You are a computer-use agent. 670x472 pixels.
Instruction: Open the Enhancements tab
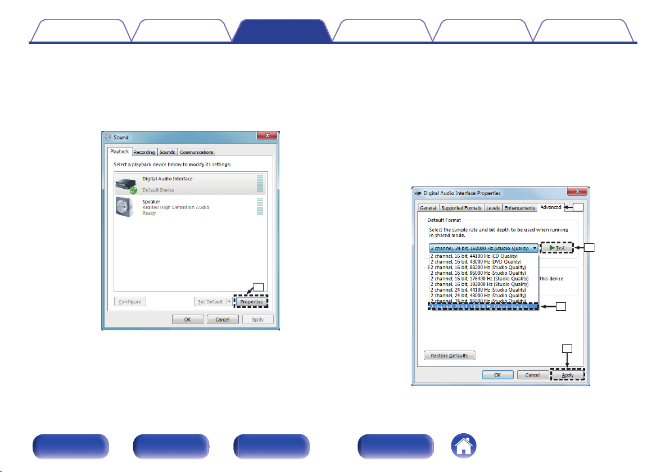(x=519, y=207)
